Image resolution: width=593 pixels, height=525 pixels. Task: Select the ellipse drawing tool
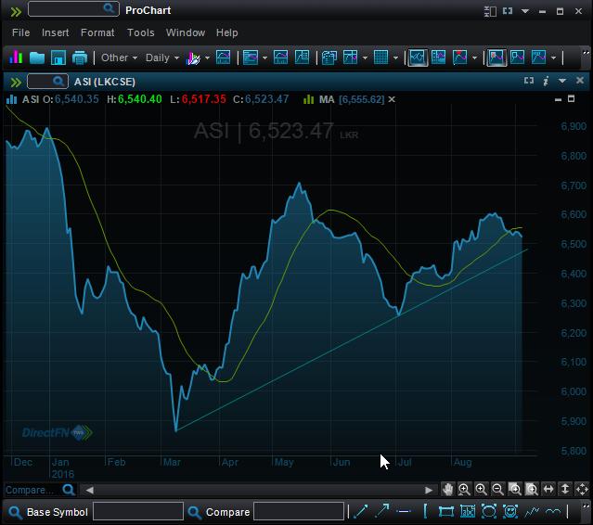click(x=489, y=512)
